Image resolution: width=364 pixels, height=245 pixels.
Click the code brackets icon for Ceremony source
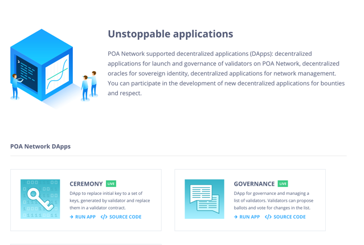[x=104, y=217]
